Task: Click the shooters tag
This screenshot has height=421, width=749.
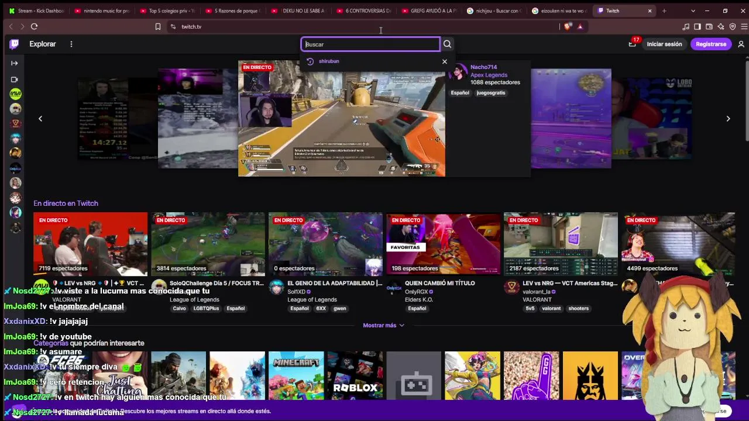Action: (x=579, y=309)
